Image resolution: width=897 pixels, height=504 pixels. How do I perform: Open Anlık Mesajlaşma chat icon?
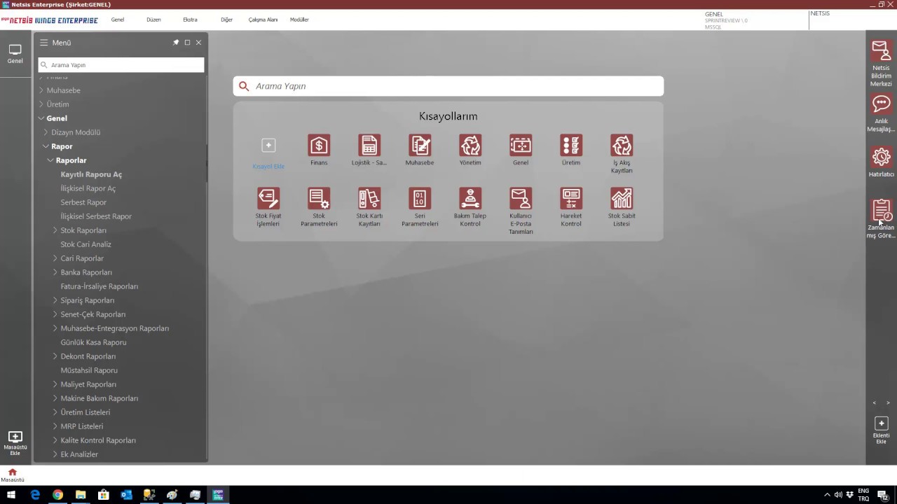(x=881, y=104)
